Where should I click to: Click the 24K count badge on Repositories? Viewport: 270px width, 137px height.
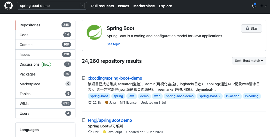(x=66, y=25)
